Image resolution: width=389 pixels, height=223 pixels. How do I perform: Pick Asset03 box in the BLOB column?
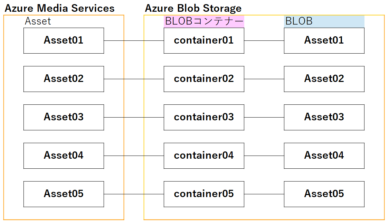point(324,117)
